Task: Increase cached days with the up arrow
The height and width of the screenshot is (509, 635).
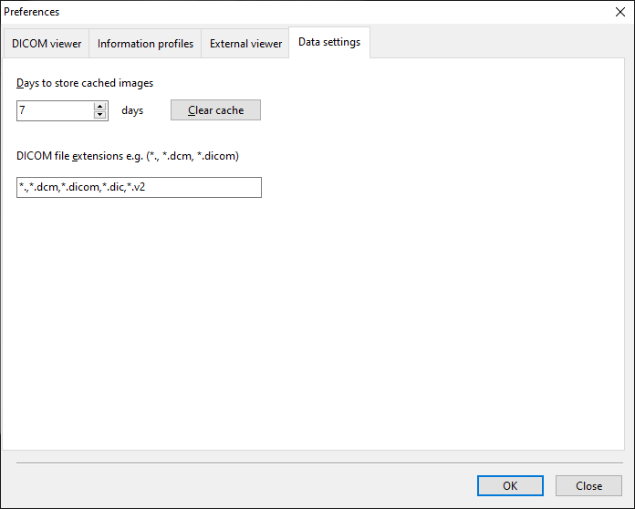Action: [100, 106]
